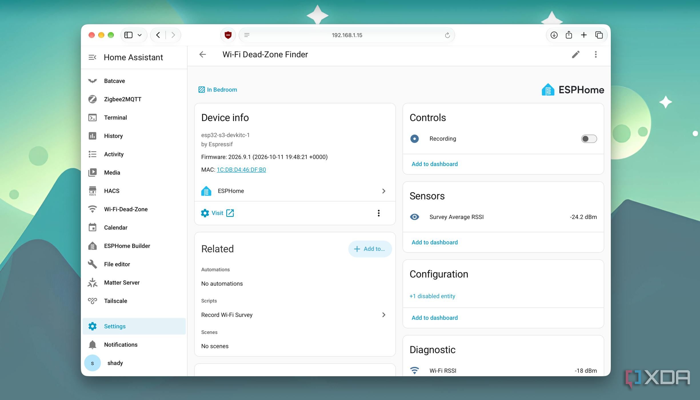Edit device name with pencil icon
700x400 pixels.
coord(576,54)
